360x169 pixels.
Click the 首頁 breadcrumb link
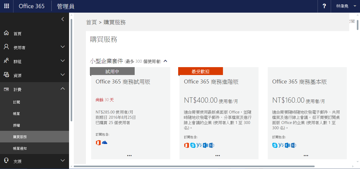coord(91,22)
